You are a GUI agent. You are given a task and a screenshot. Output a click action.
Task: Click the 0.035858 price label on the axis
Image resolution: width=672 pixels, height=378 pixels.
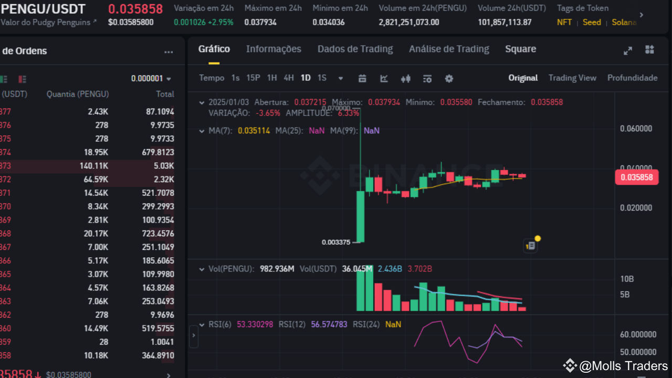coord(637,177)
